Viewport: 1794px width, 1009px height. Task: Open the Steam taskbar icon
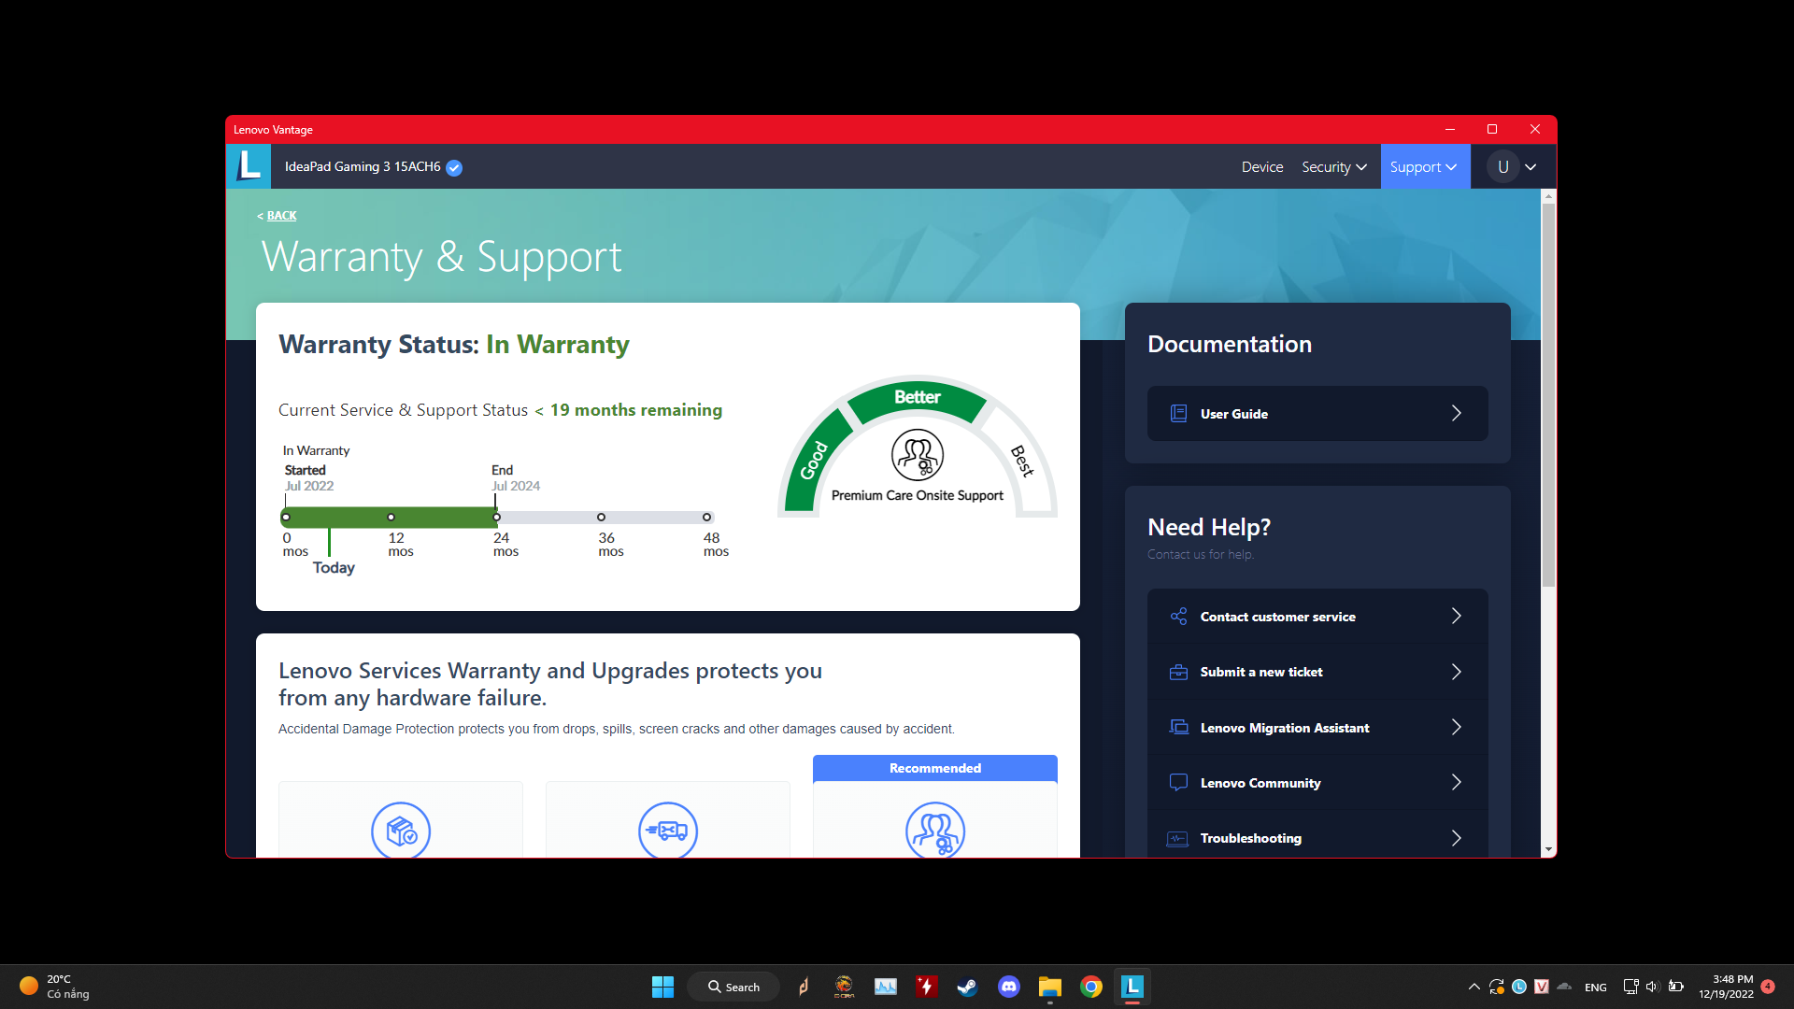pyautogui.click(x=967, y=987)
